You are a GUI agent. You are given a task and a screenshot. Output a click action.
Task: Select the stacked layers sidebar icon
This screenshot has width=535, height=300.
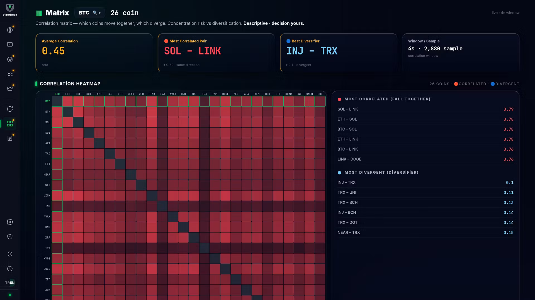coord(10,59)
